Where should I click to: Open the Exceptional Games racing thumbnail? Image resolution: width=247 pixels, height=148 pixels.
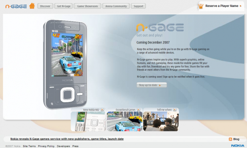125,121
